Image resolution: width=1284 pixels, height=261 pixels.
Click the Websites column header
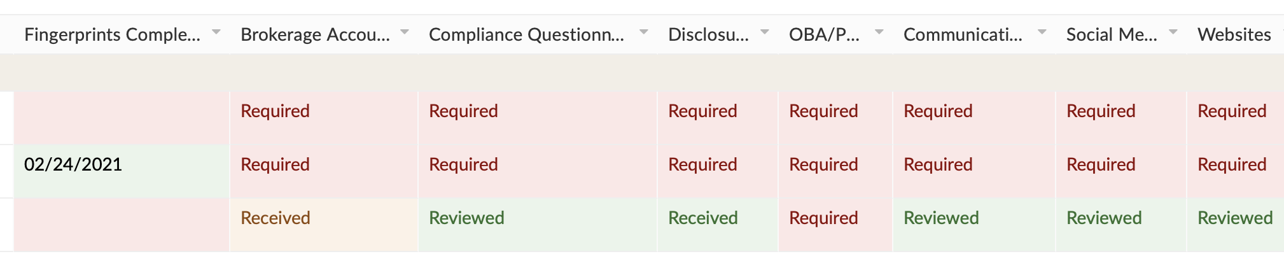click(1234, 35)
